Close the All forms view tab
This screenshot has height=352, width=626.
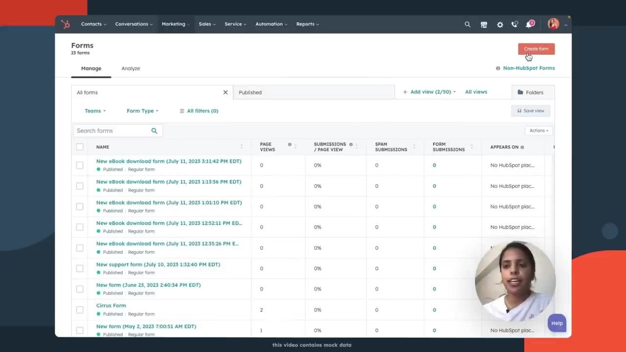(x=225, y=92)
